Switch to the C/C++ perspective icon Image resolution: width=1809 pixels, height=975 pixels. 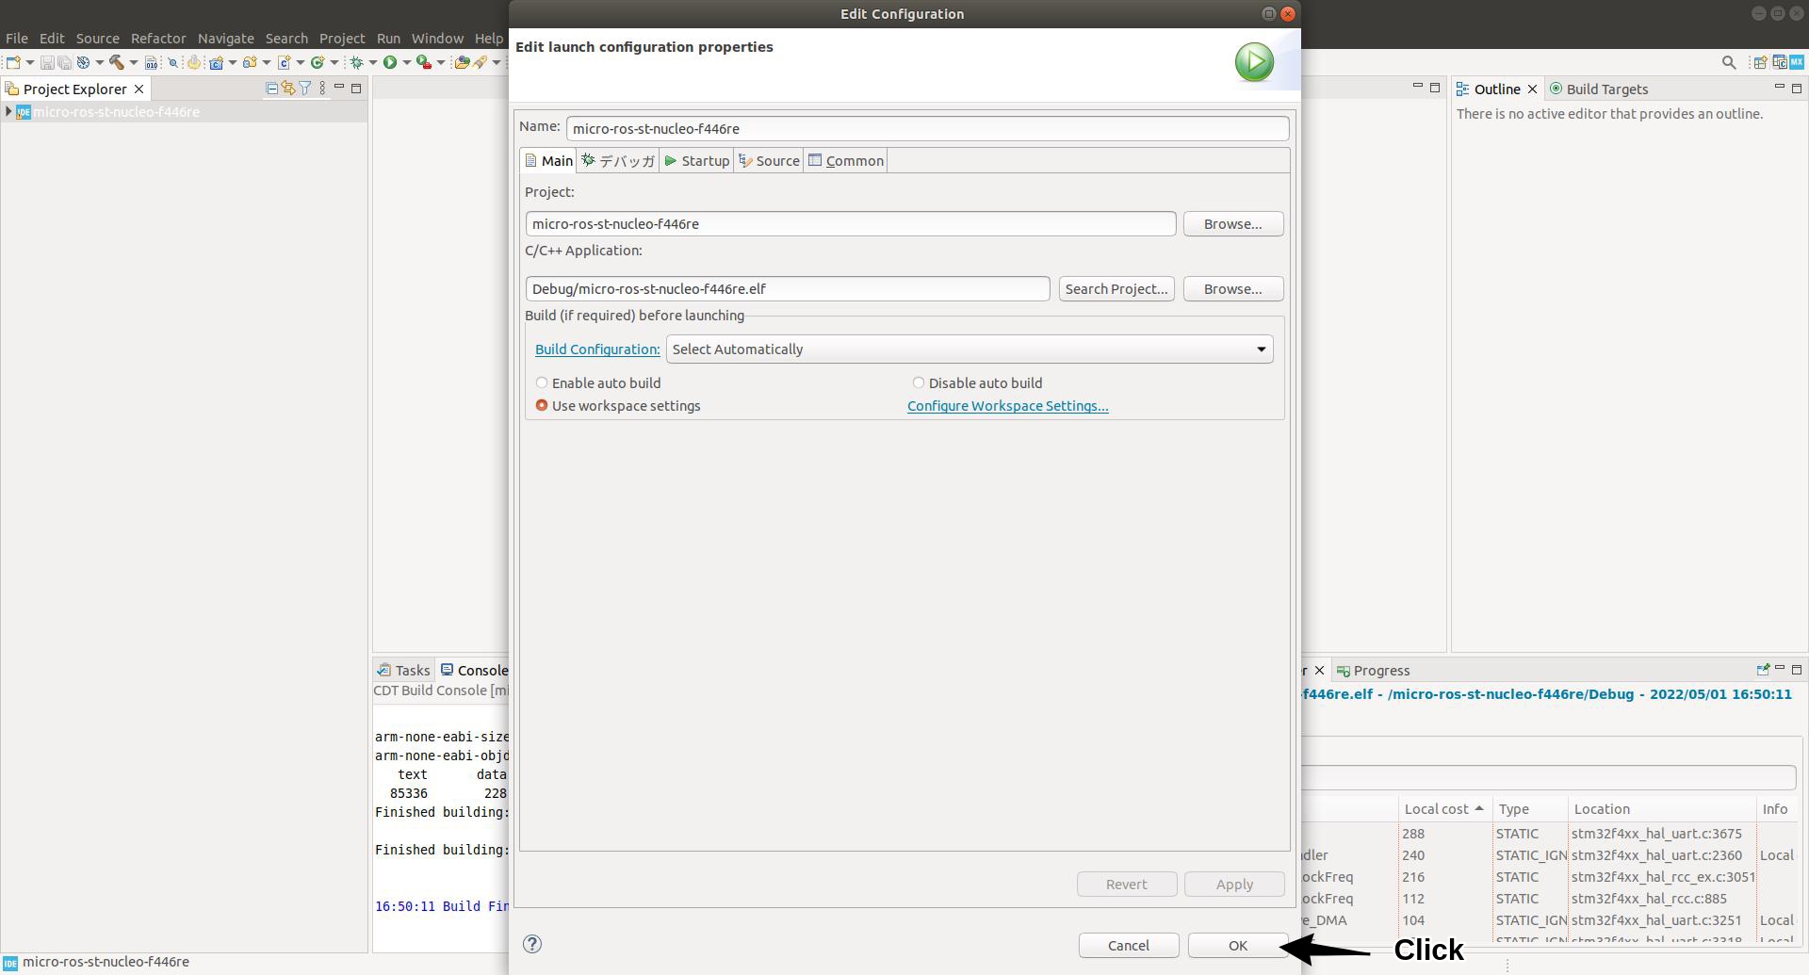click(1779, 63)
